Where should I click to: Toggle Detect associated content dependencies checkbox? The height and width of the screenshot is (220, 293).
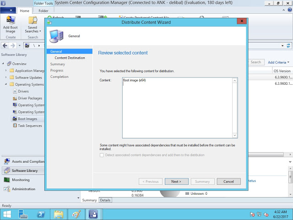click(102, 155)
